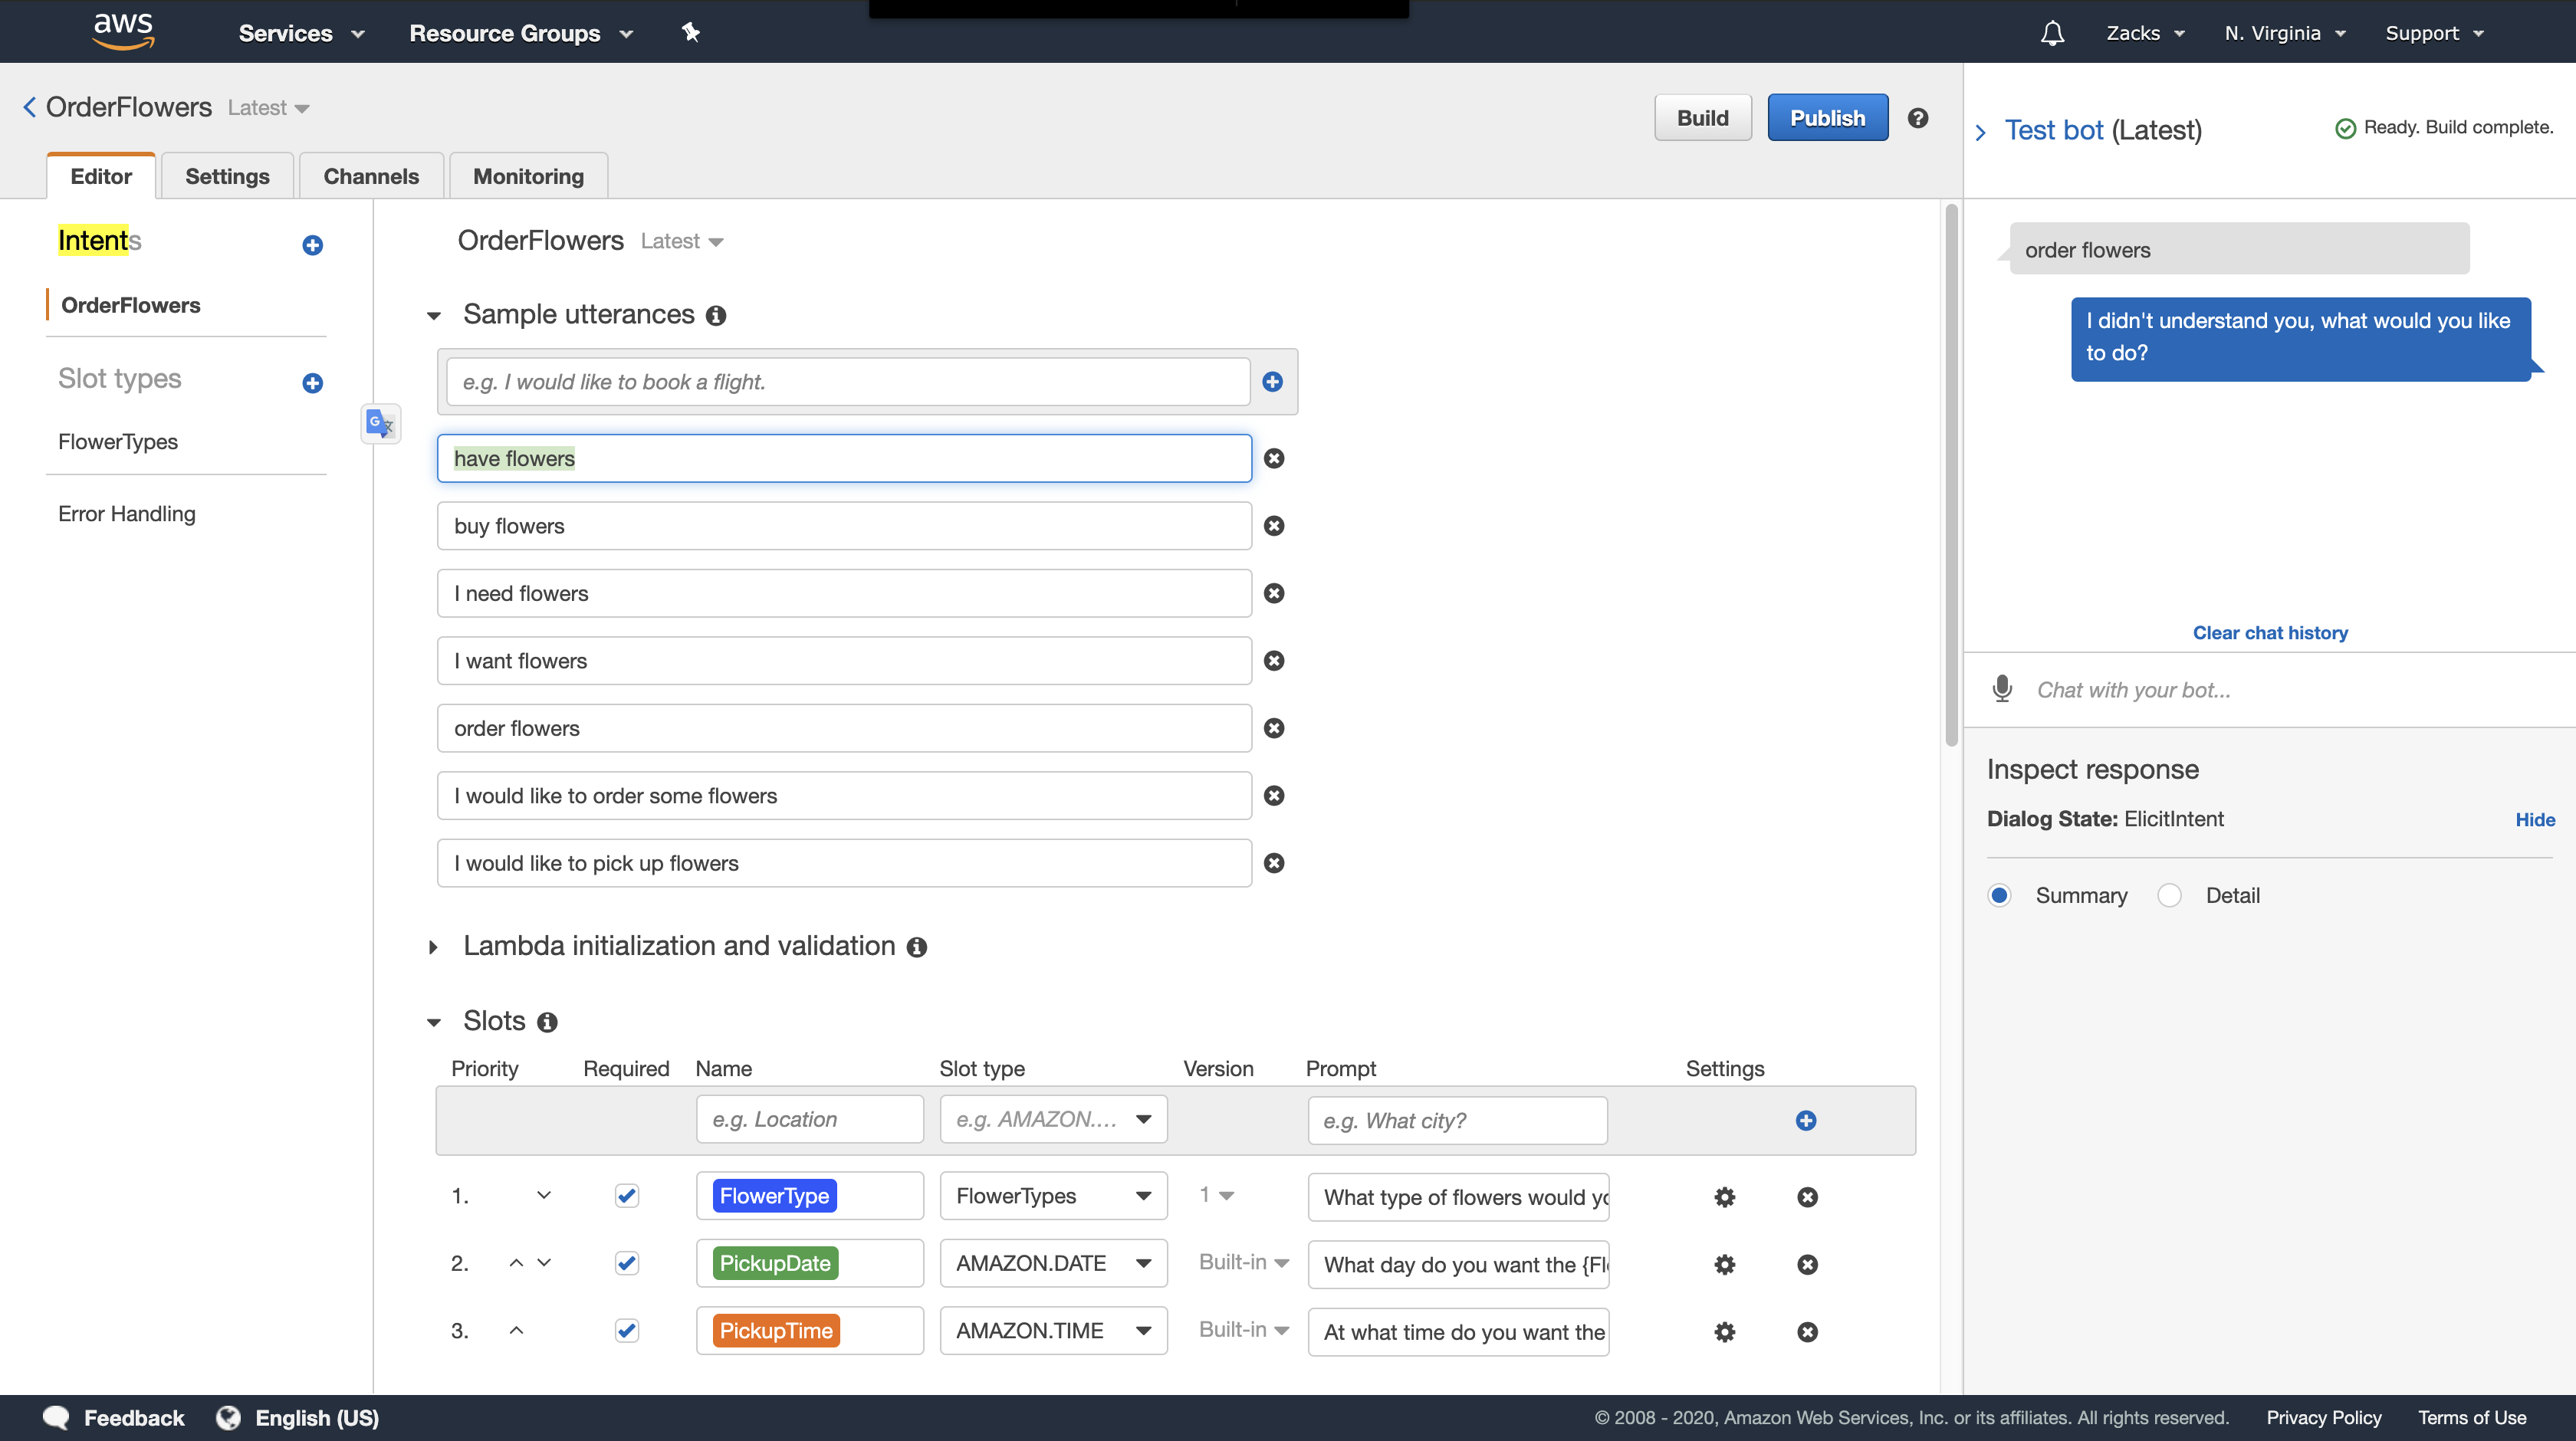Viewport: 2576px width, 1441px height.
Task: Remove the 'buy flowers' utterance
Action: (1273, 526)
